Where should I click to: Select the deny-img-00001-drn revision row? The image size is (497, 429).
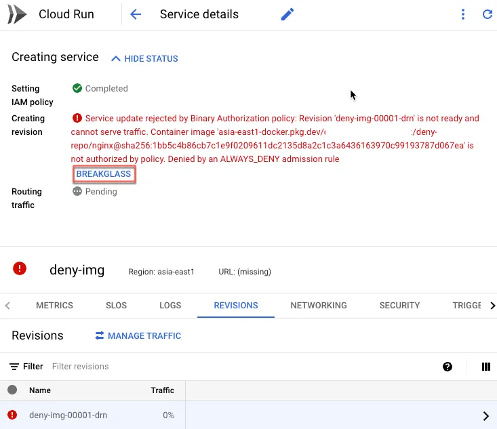pyautogui.click(x=248, y=415)
